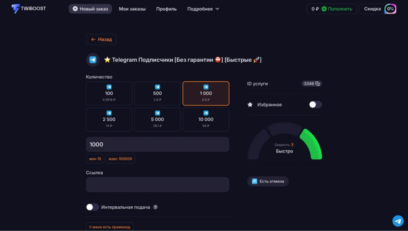
Task: Click the Twiboost logo
Action: click(x=29, y=9)
